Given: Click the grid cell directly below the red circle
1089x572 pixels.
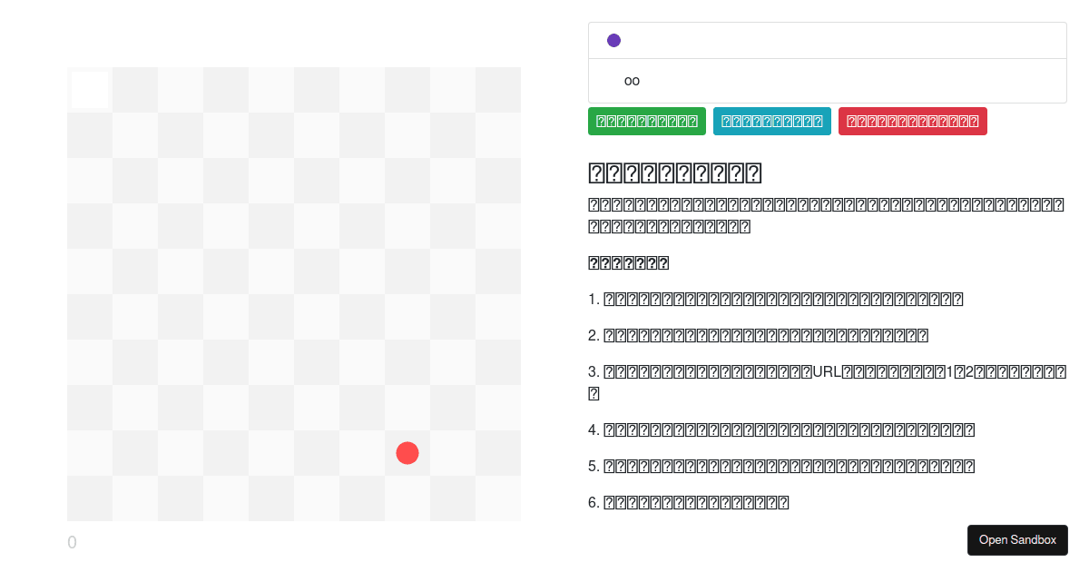Looking at the screenshot, I should click(407, 498).
